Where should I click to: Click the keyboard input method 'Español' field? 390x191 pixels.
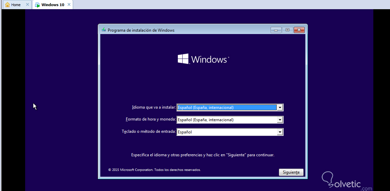pyautogui.click(x=230, y=132)
